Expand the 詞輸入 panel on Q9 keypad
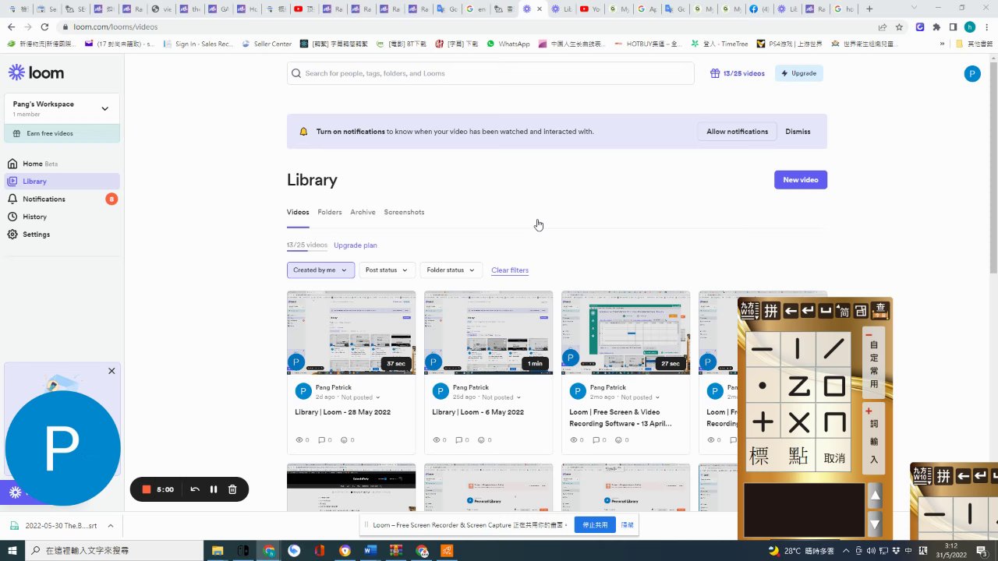This screenshot has width=998, height=561. (x=869, y=411)
